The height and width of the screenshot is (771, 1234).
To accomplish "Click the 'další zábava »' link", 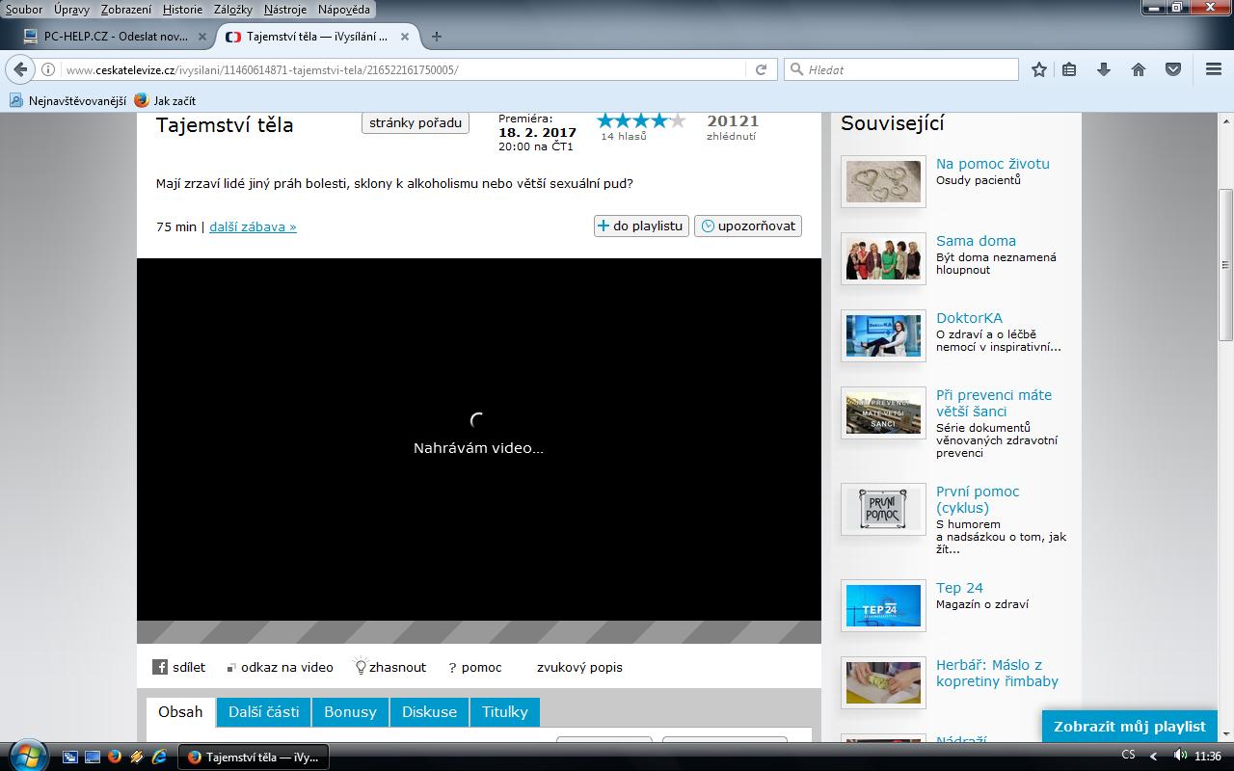I will (x=253, y=226).
